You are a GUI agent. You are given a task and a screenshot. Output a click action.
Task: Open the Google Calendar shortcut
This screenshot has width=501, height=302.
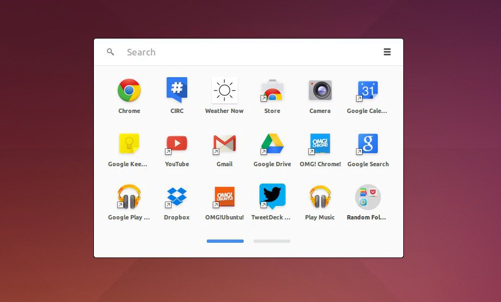tap(367, 91)
